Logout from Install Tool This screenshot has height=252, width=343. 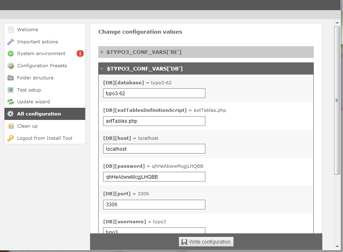[45, 138]
